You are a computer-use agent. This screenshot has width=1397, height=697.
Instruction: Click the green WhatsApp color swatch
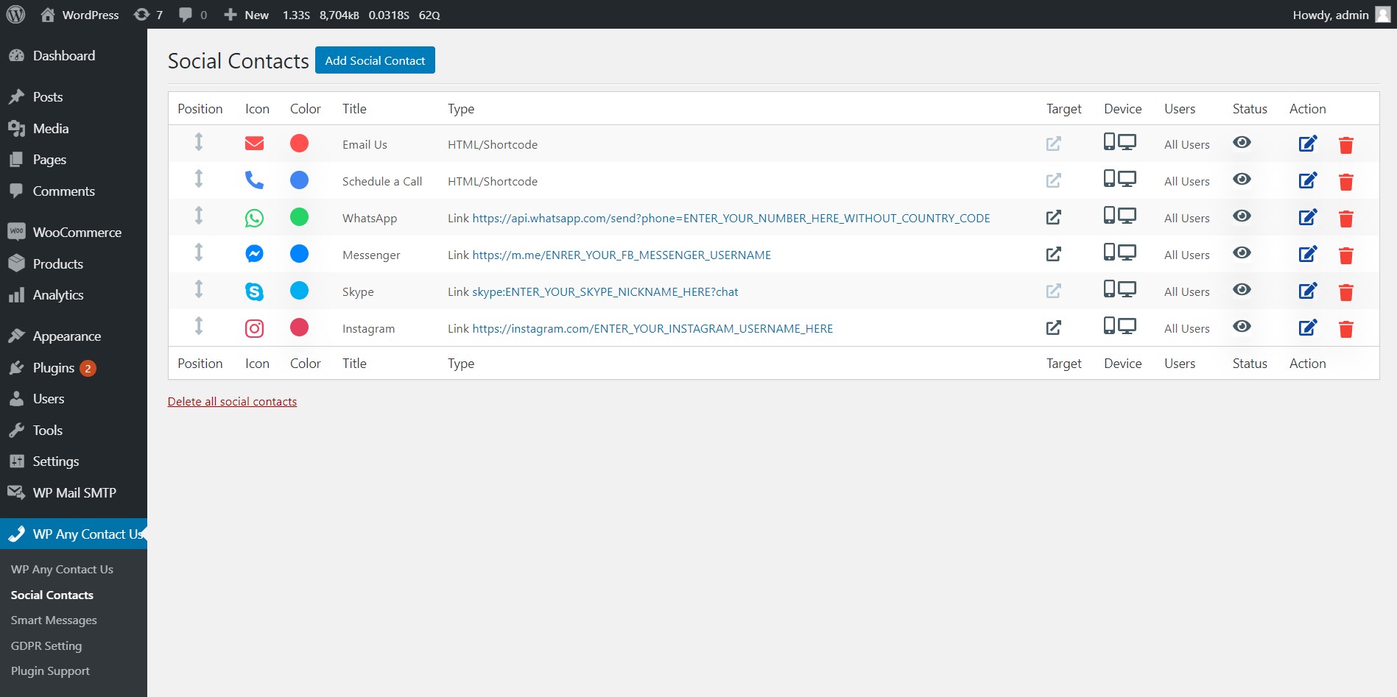coord(299,217)
